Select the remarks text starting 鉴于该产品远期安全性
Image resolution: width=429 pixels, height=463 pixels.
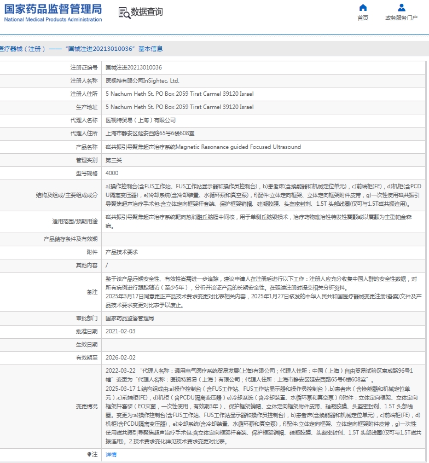pyautogui.click(x=263, y=292)
